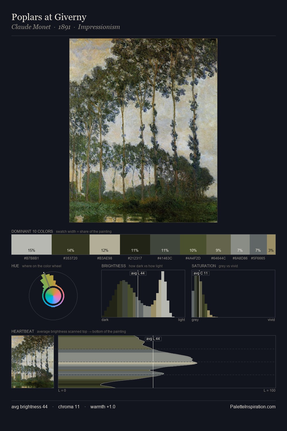Click the HEARTBEAT section heading
This screenshot has height=431, width=287.
pos(23,331)
